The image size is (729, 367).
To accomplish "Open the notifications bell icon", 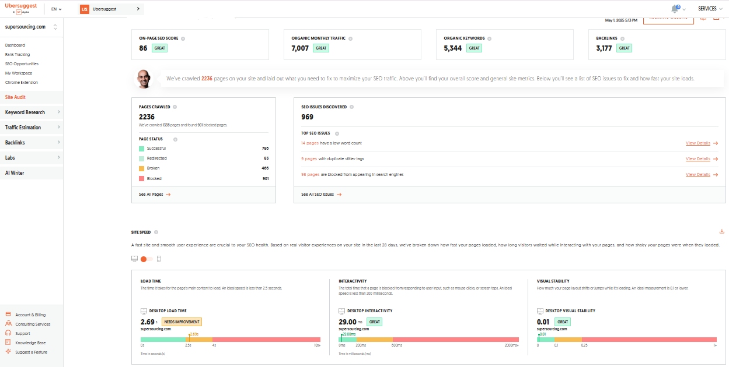I will point(675,9).
